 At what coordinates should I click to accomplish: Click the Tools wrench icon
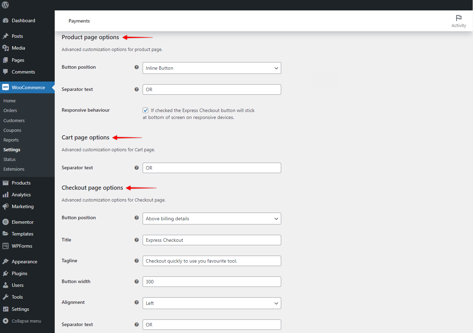pyautogui.click(x=6, y=297)
